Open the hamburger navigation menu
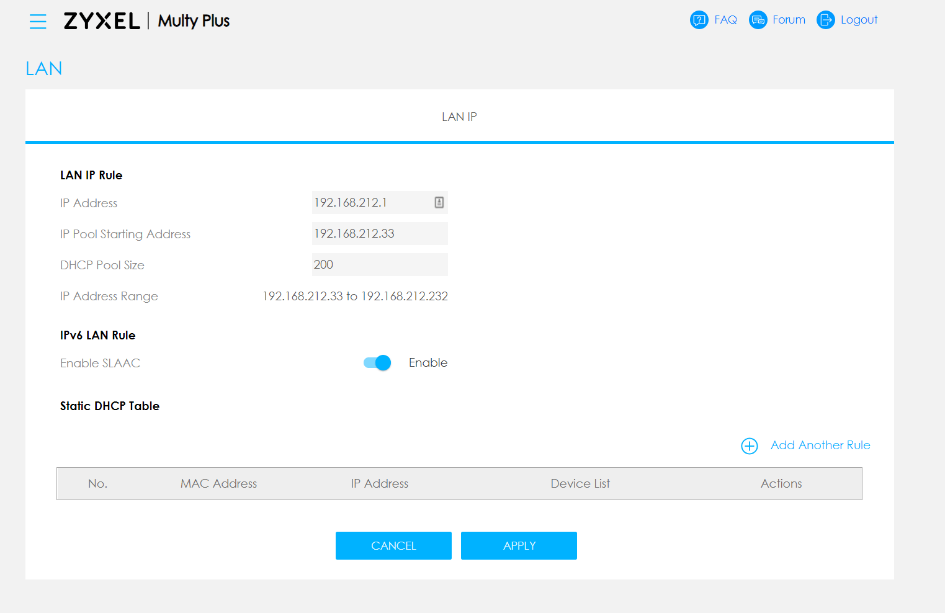Viewport: 945px width, 613px height. (38, 21)
